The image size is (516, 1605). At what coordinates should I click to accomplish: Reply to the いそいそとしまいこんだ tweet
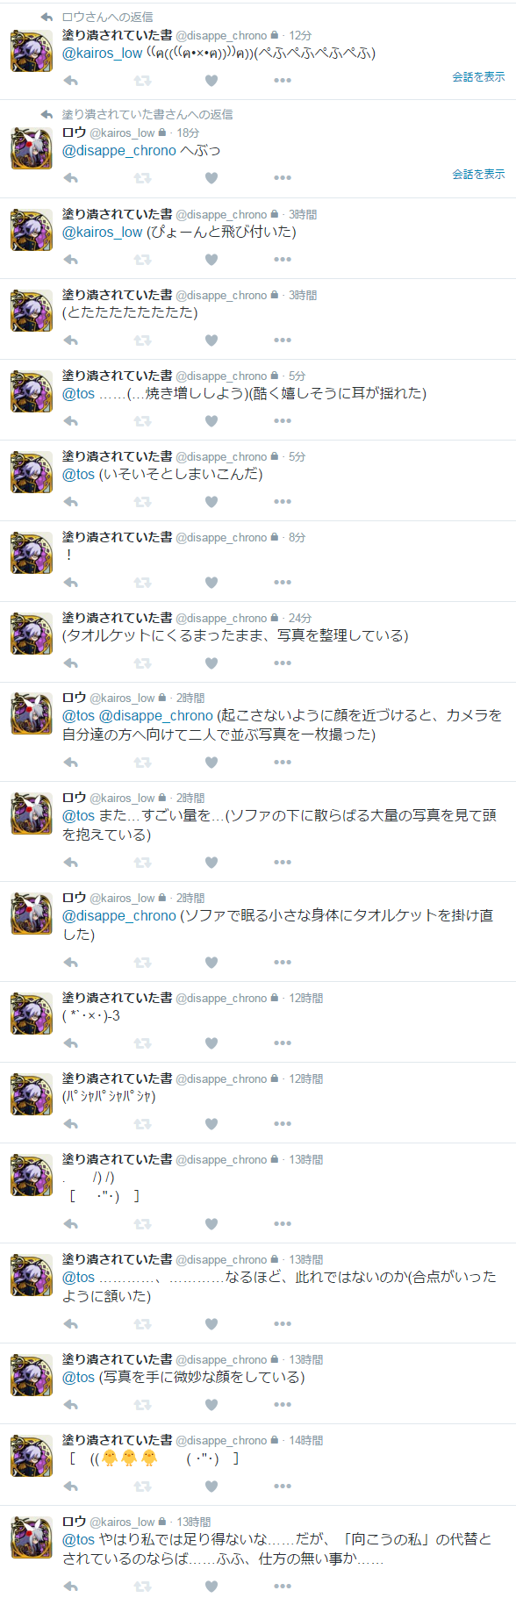(71, 501)
